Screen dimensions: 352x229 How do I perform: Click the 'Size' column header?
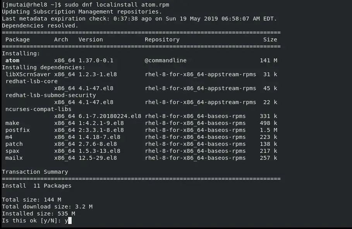(270, 39)
